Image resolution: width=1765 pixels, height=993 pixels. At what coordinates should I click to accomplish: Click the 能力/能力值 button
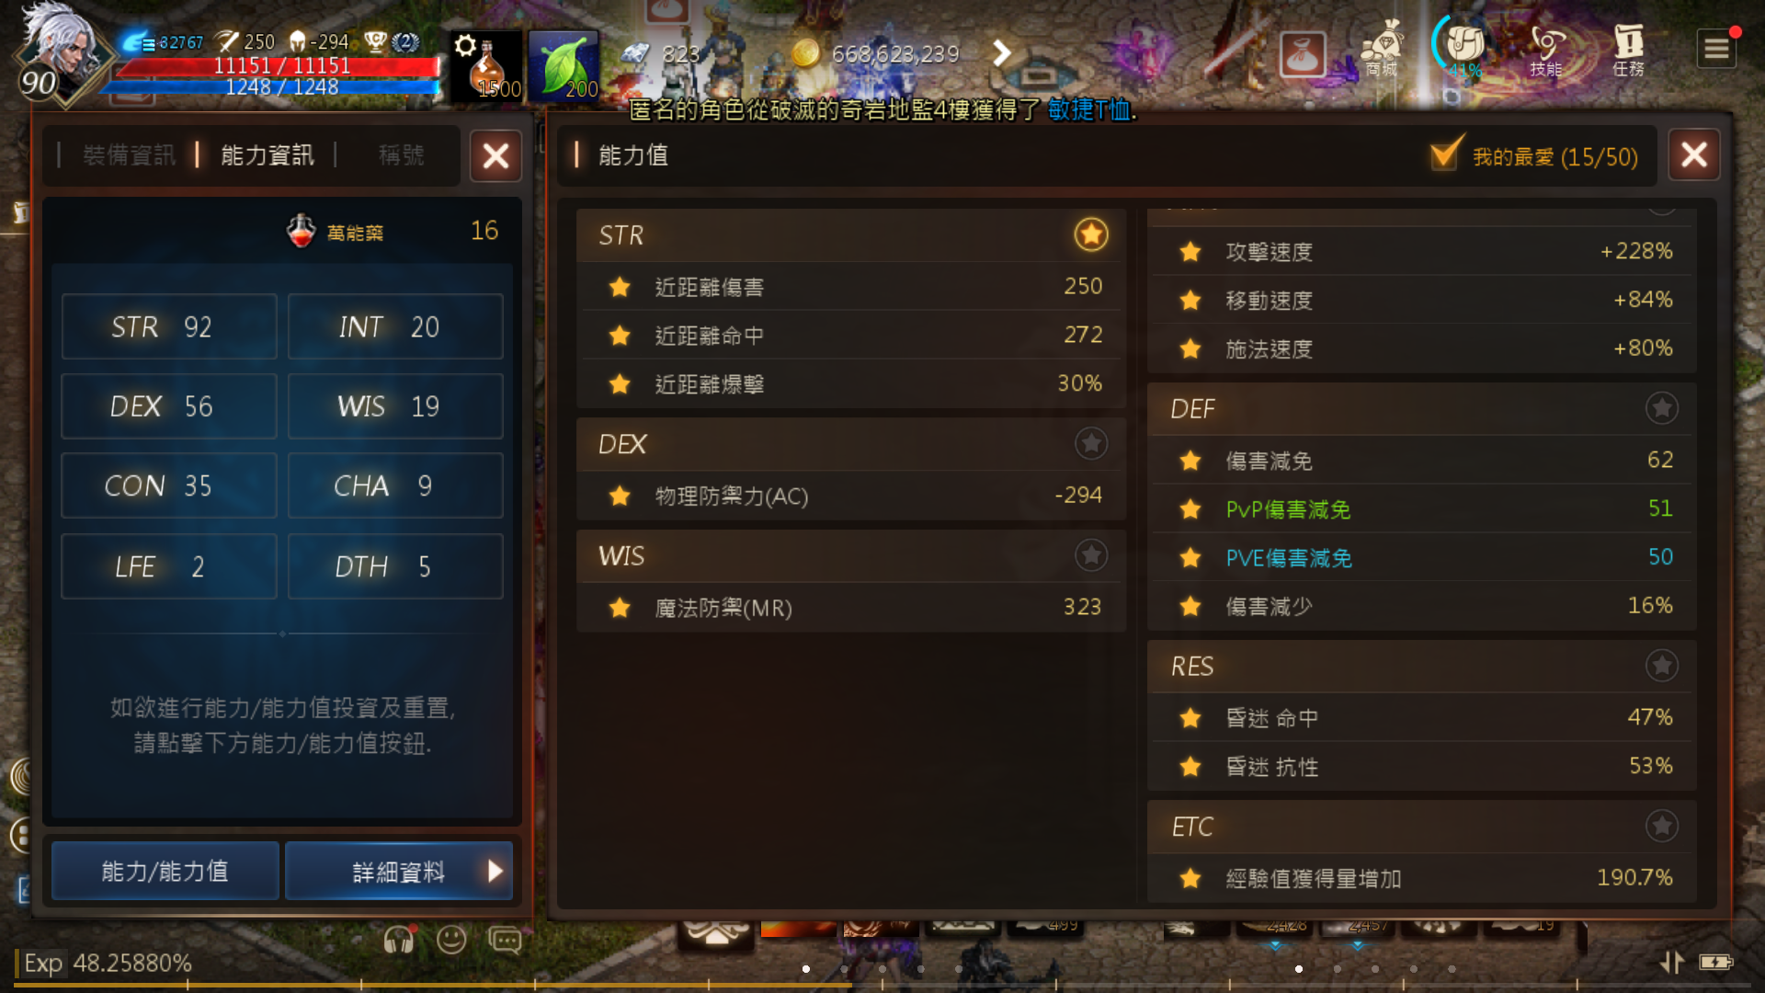pyautogui.click(x=165, y=871)
